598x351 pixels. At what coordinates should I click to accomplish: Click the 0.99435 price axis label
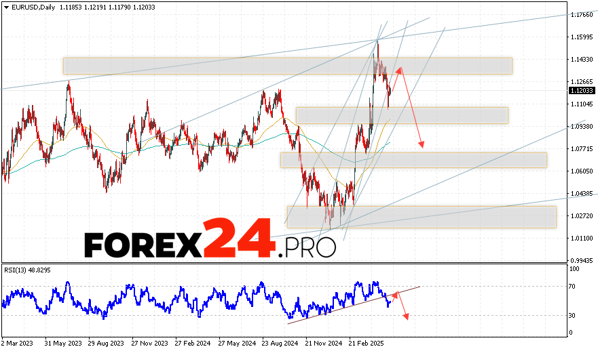point(582,260)
